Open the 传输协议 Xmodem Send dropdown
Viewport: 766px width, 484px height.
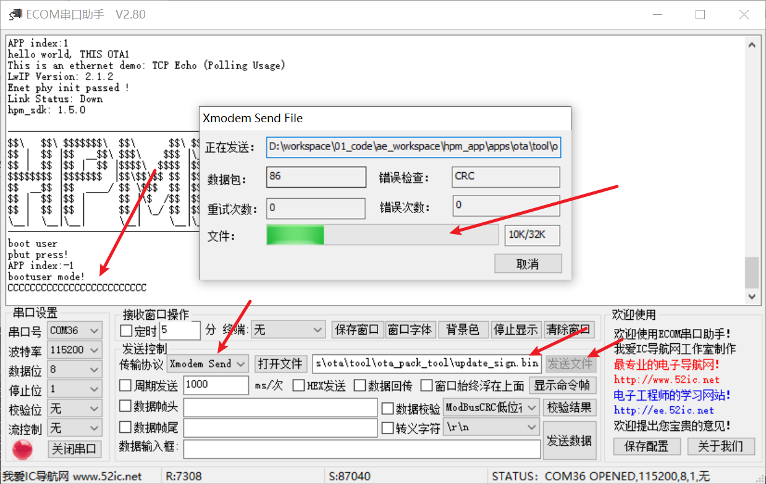(x=208, y=364)
